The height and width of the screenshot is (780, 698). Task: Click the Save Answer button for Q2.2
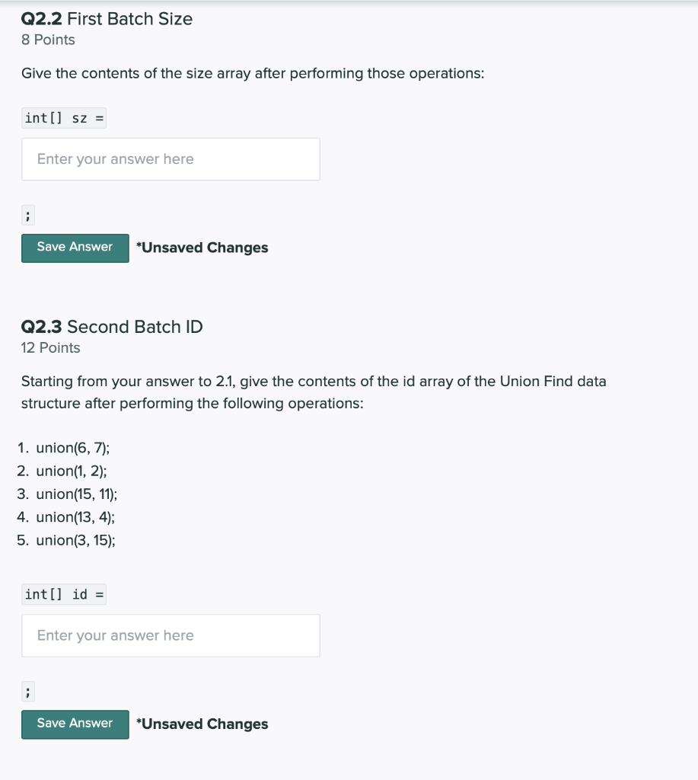[75, 247]
